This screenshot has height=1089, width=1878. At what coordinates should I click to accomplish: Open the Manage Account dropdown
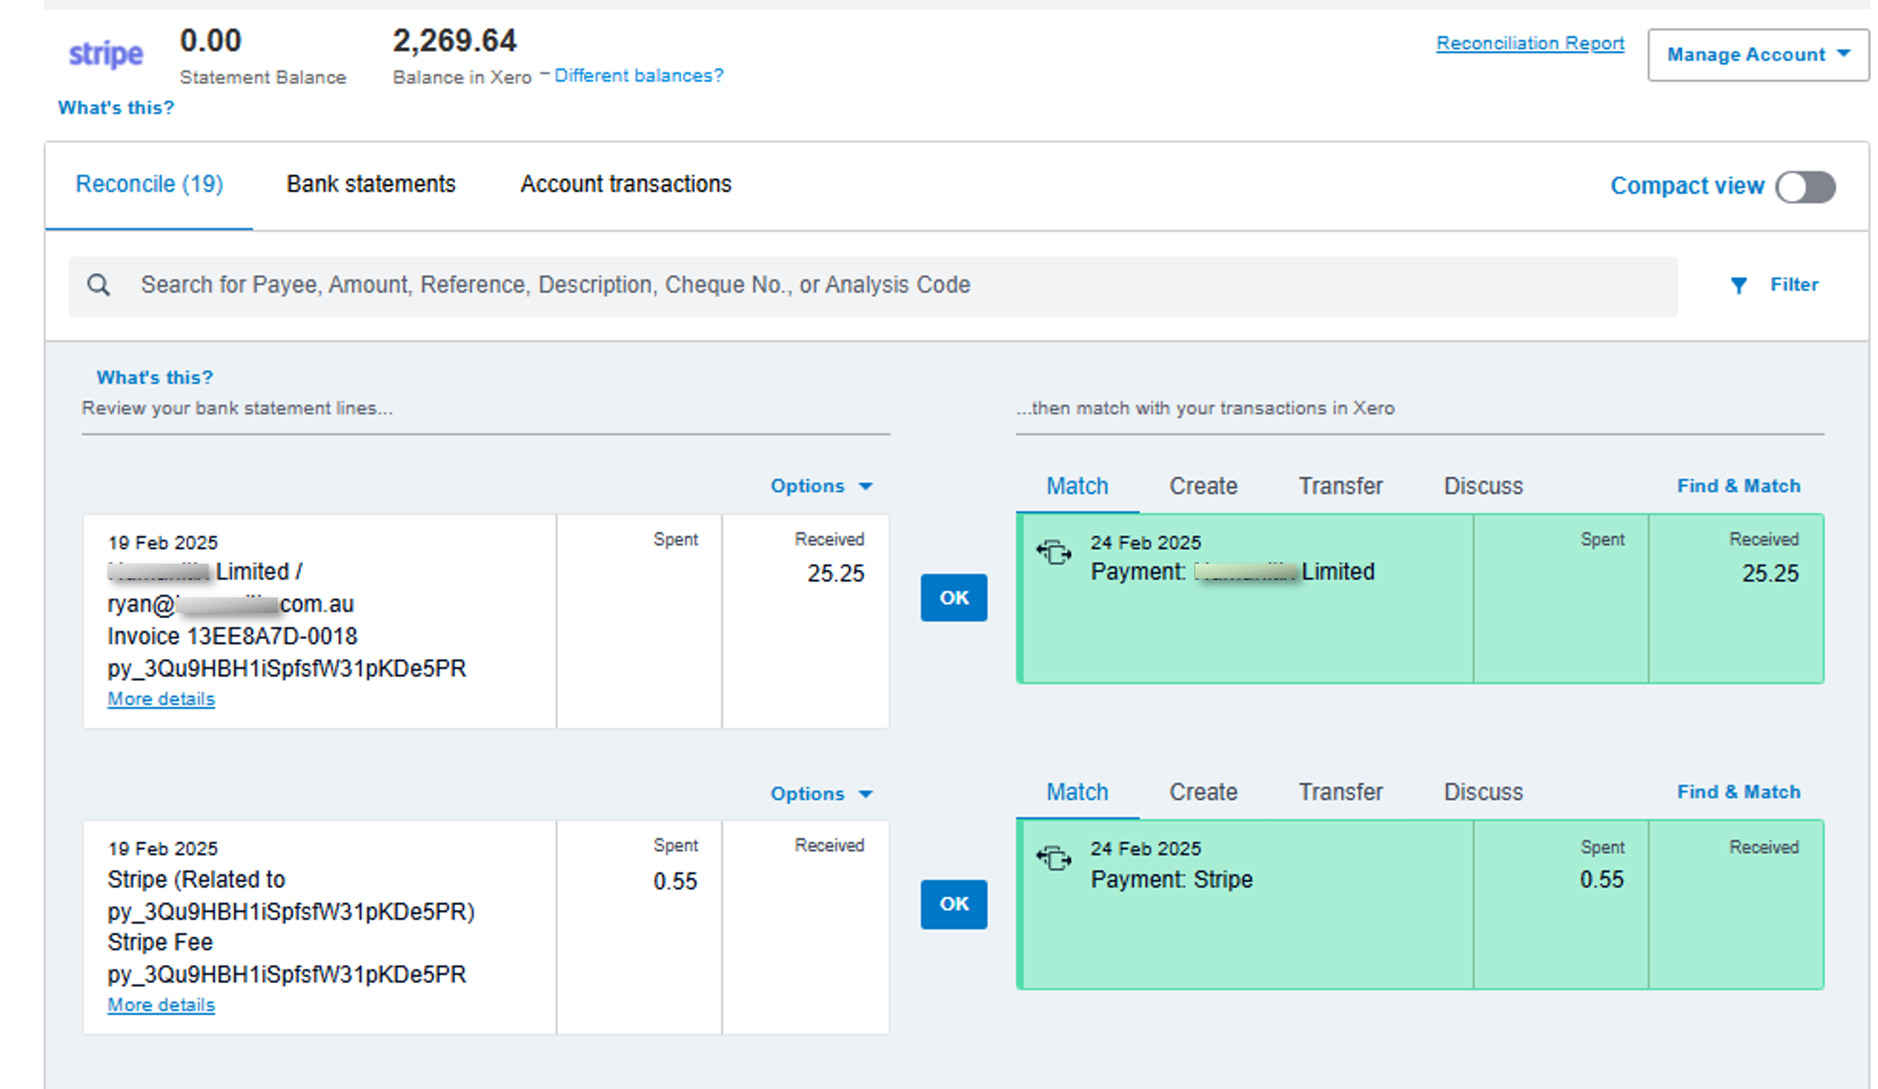tap(1757, 54)
